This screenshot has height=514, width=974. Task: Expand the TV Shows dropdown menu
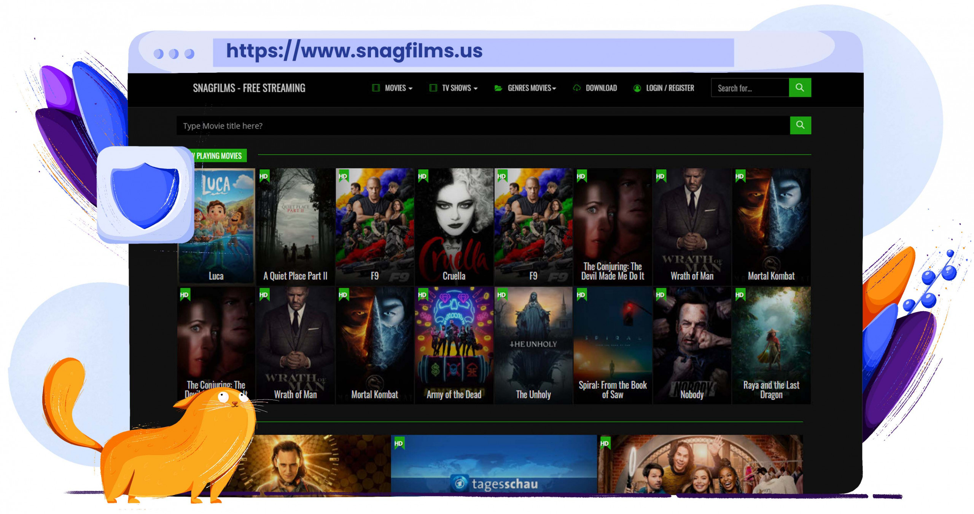coord(454,88)
